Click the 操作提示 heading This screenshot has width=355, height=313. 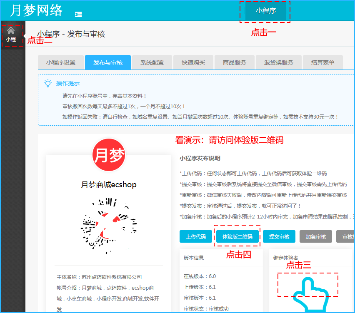click(68, 83)
